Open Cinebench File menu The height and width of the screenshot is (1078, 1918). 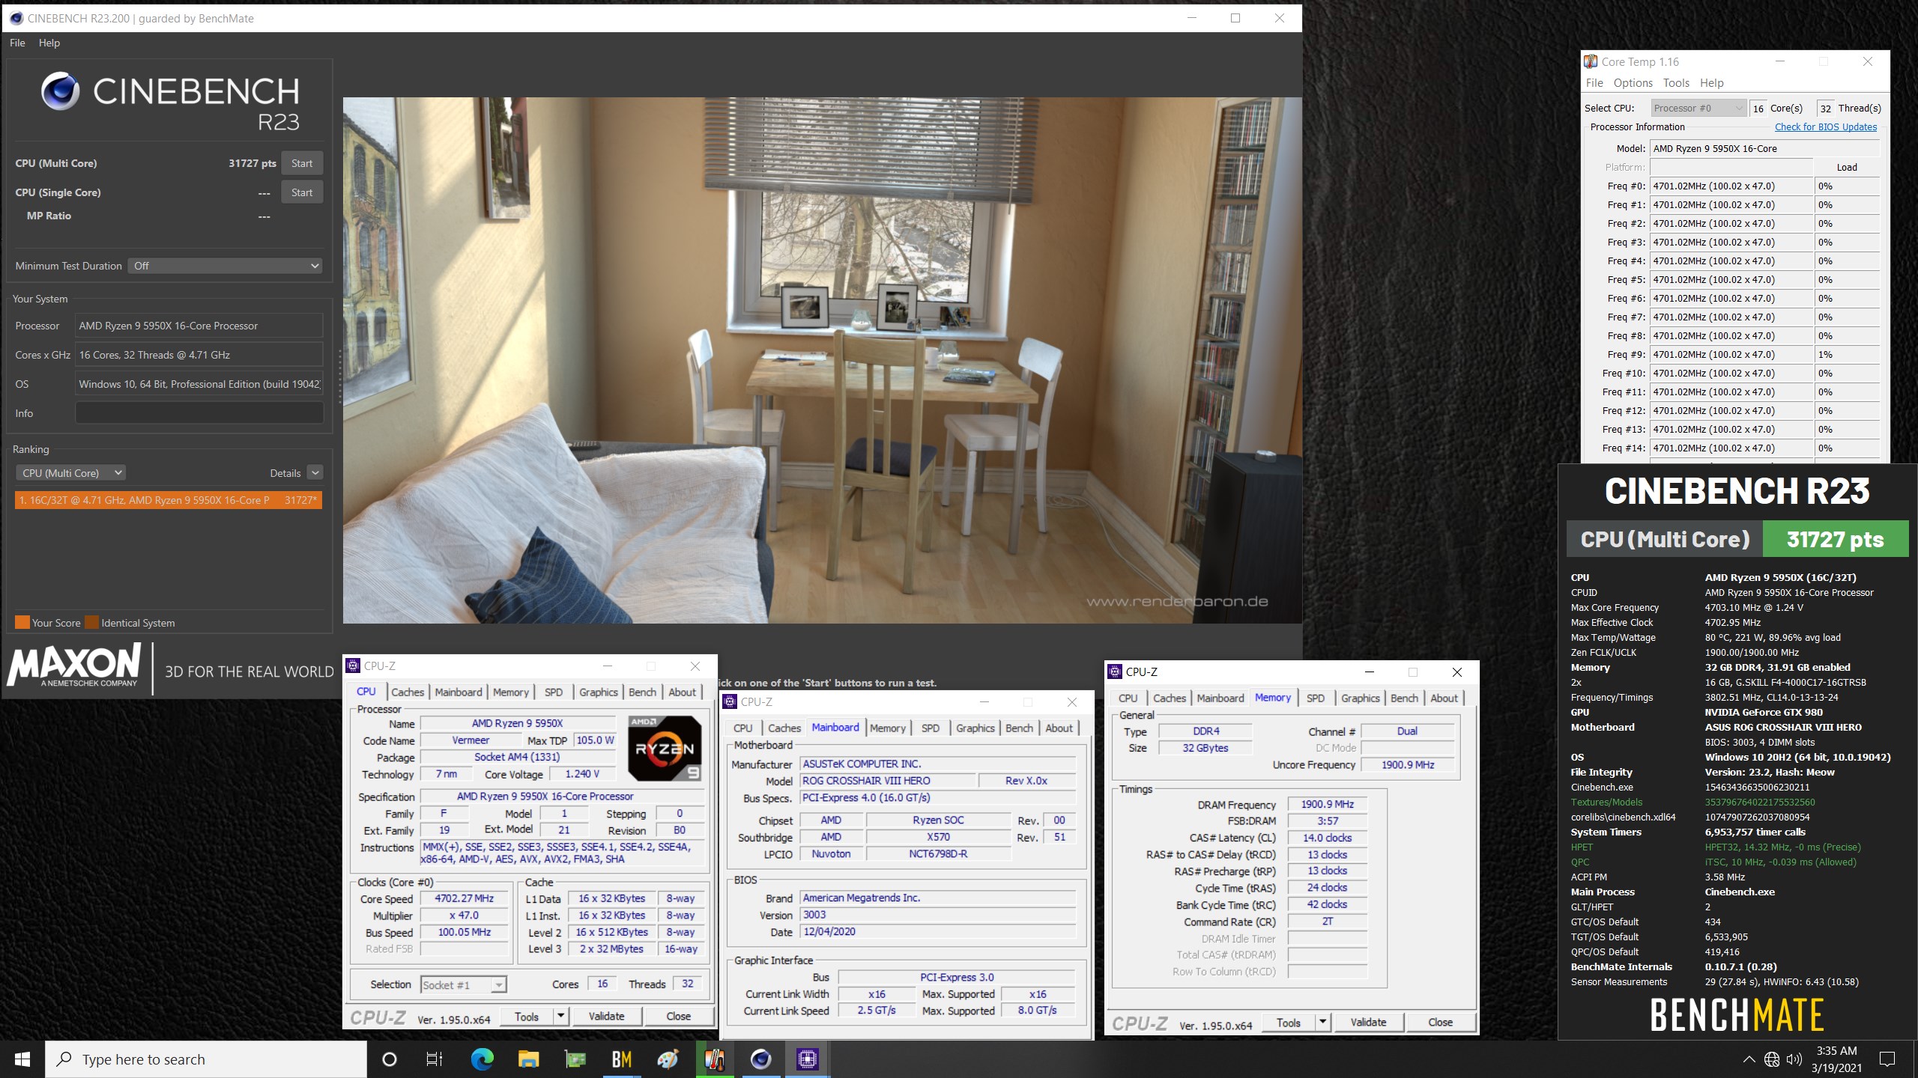coord(17,43)
